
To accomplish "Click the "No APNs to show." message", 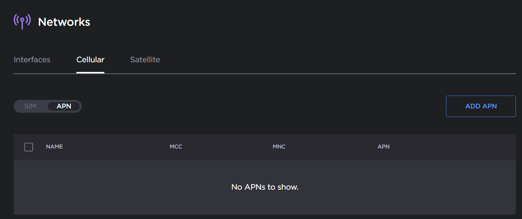I will coord(265,187).
